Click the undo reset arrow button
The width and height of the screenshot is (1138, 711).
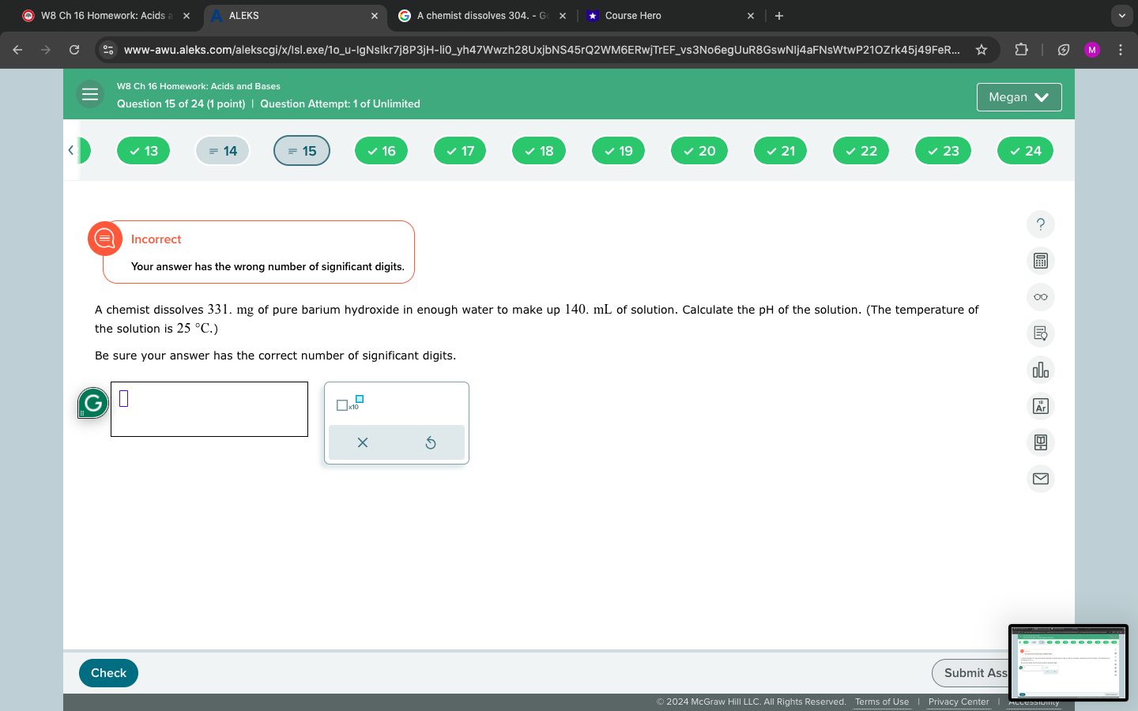click(x=431, y=442)
